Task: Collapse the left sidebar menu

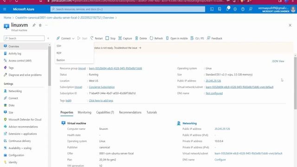Action: point(48,38)
